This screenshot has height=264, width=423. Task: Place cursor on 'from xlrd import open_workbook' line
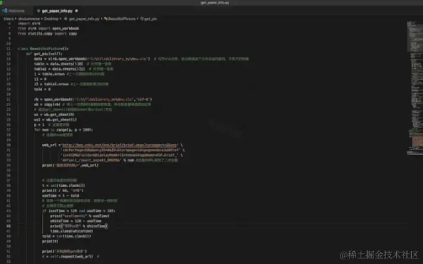[49, 28]
